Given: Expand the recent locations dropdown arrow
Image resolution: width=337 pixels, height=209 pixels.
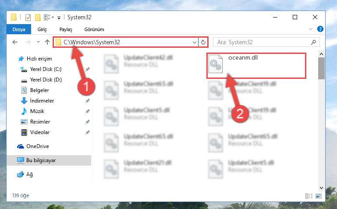Looking at the screenshot, I should (38, 42).
